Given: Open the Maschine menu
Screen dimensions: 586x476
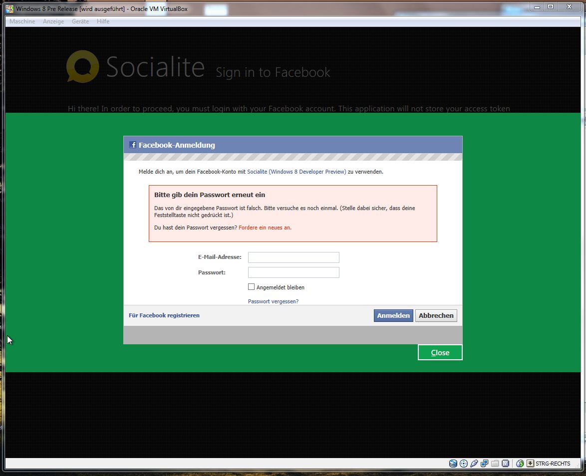Looking at the screenshot, I should point(22,21).
